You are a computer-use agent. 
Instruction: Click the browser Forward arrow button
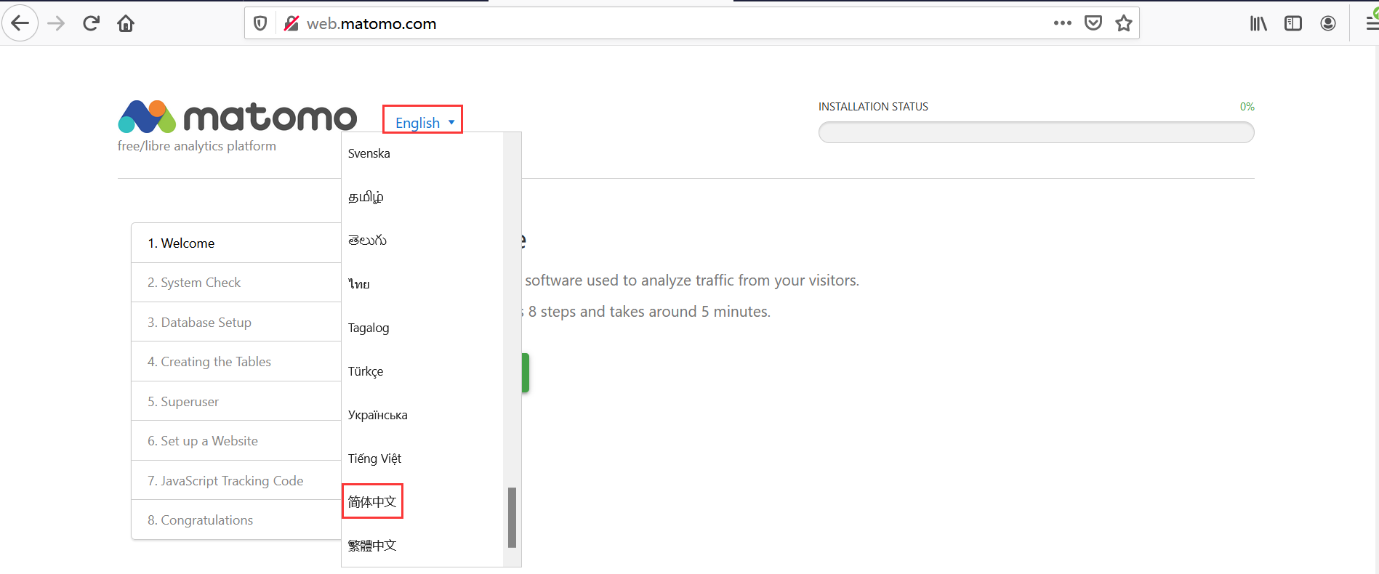coord(56,23)
